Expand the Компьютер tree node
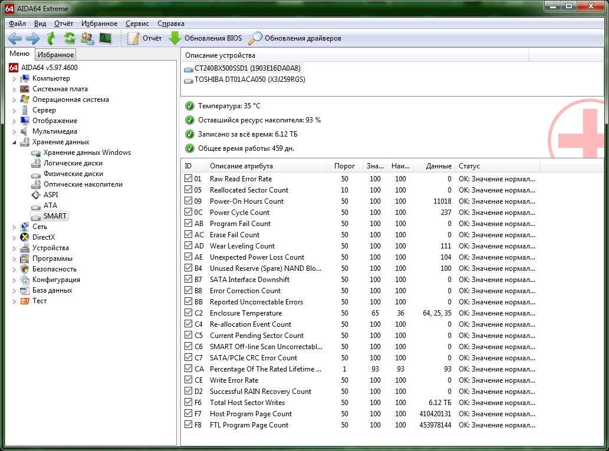 point(15,79)
